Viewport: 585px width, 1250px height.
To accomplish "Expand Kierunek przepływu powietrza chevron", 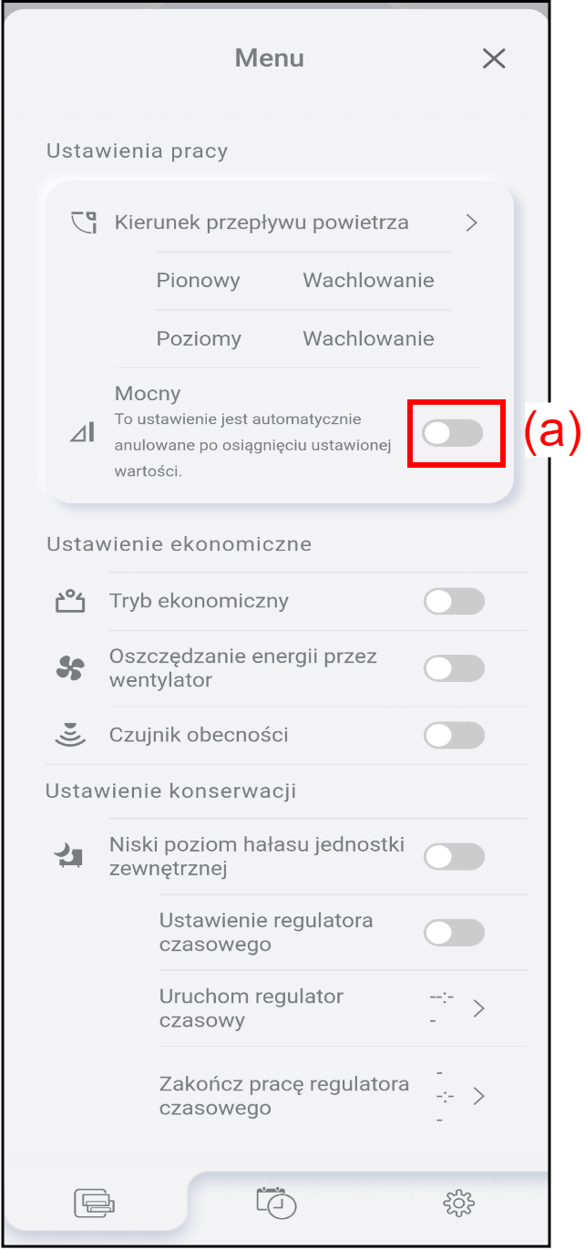I will 471,222.
